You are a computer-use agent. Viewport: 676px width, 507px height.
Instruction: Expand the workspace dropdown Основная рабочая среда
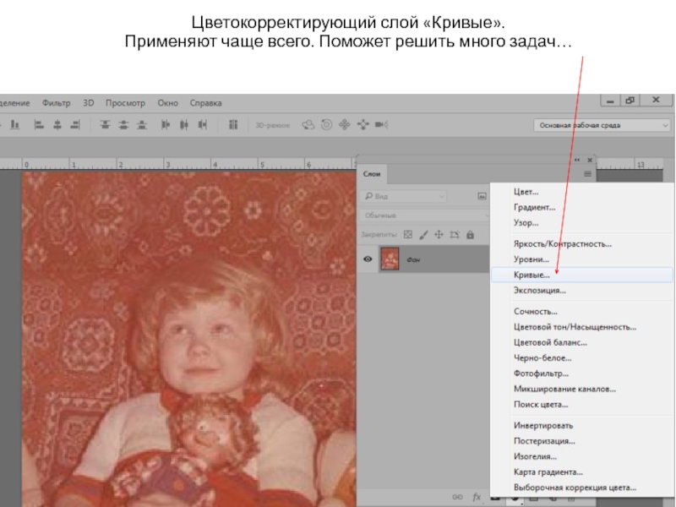tap(602, 124)
